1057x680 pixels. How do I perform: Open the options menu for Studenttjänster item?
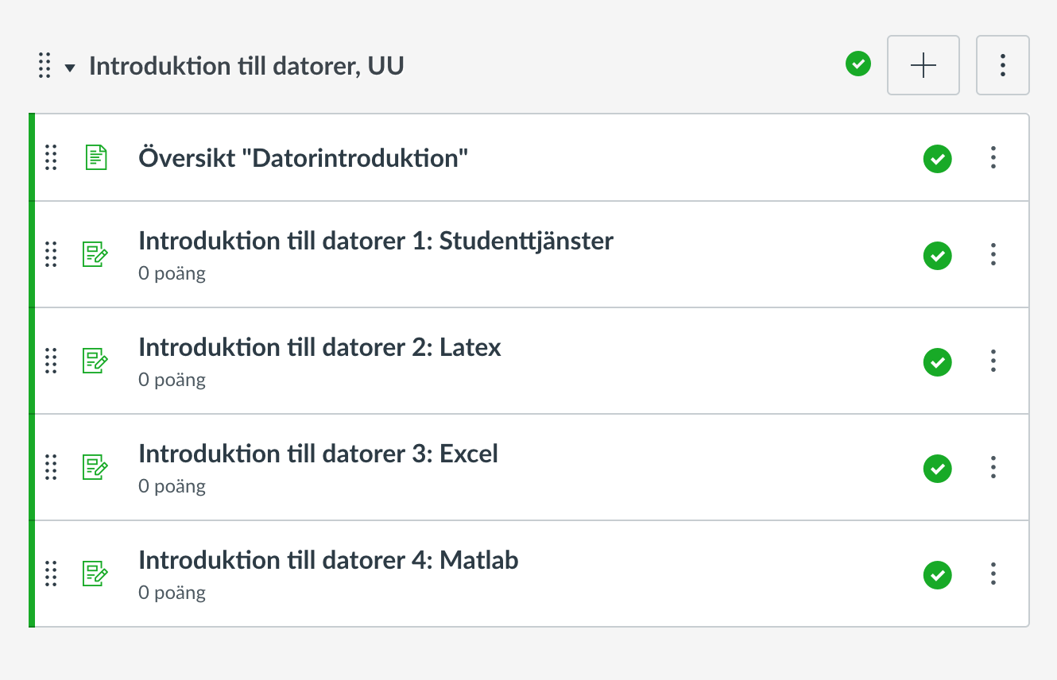pyautogui.click(x=993, y=254)
